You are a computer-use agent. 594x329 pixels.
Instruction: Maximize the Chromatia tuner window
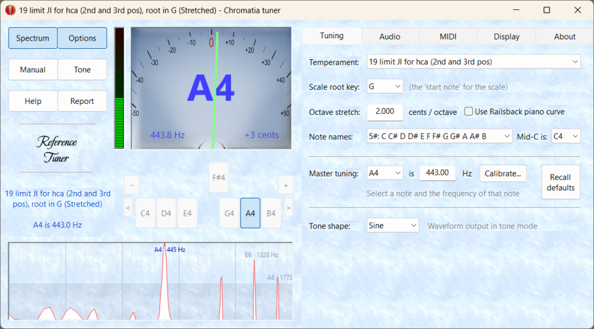(x=546, y=10)
